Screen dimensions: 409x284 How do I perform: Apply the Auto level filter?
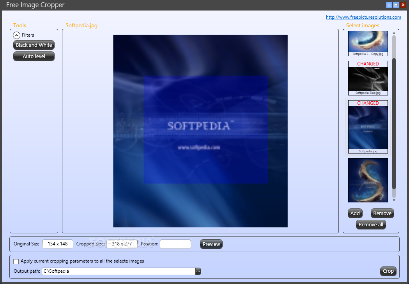pos(34,56)
